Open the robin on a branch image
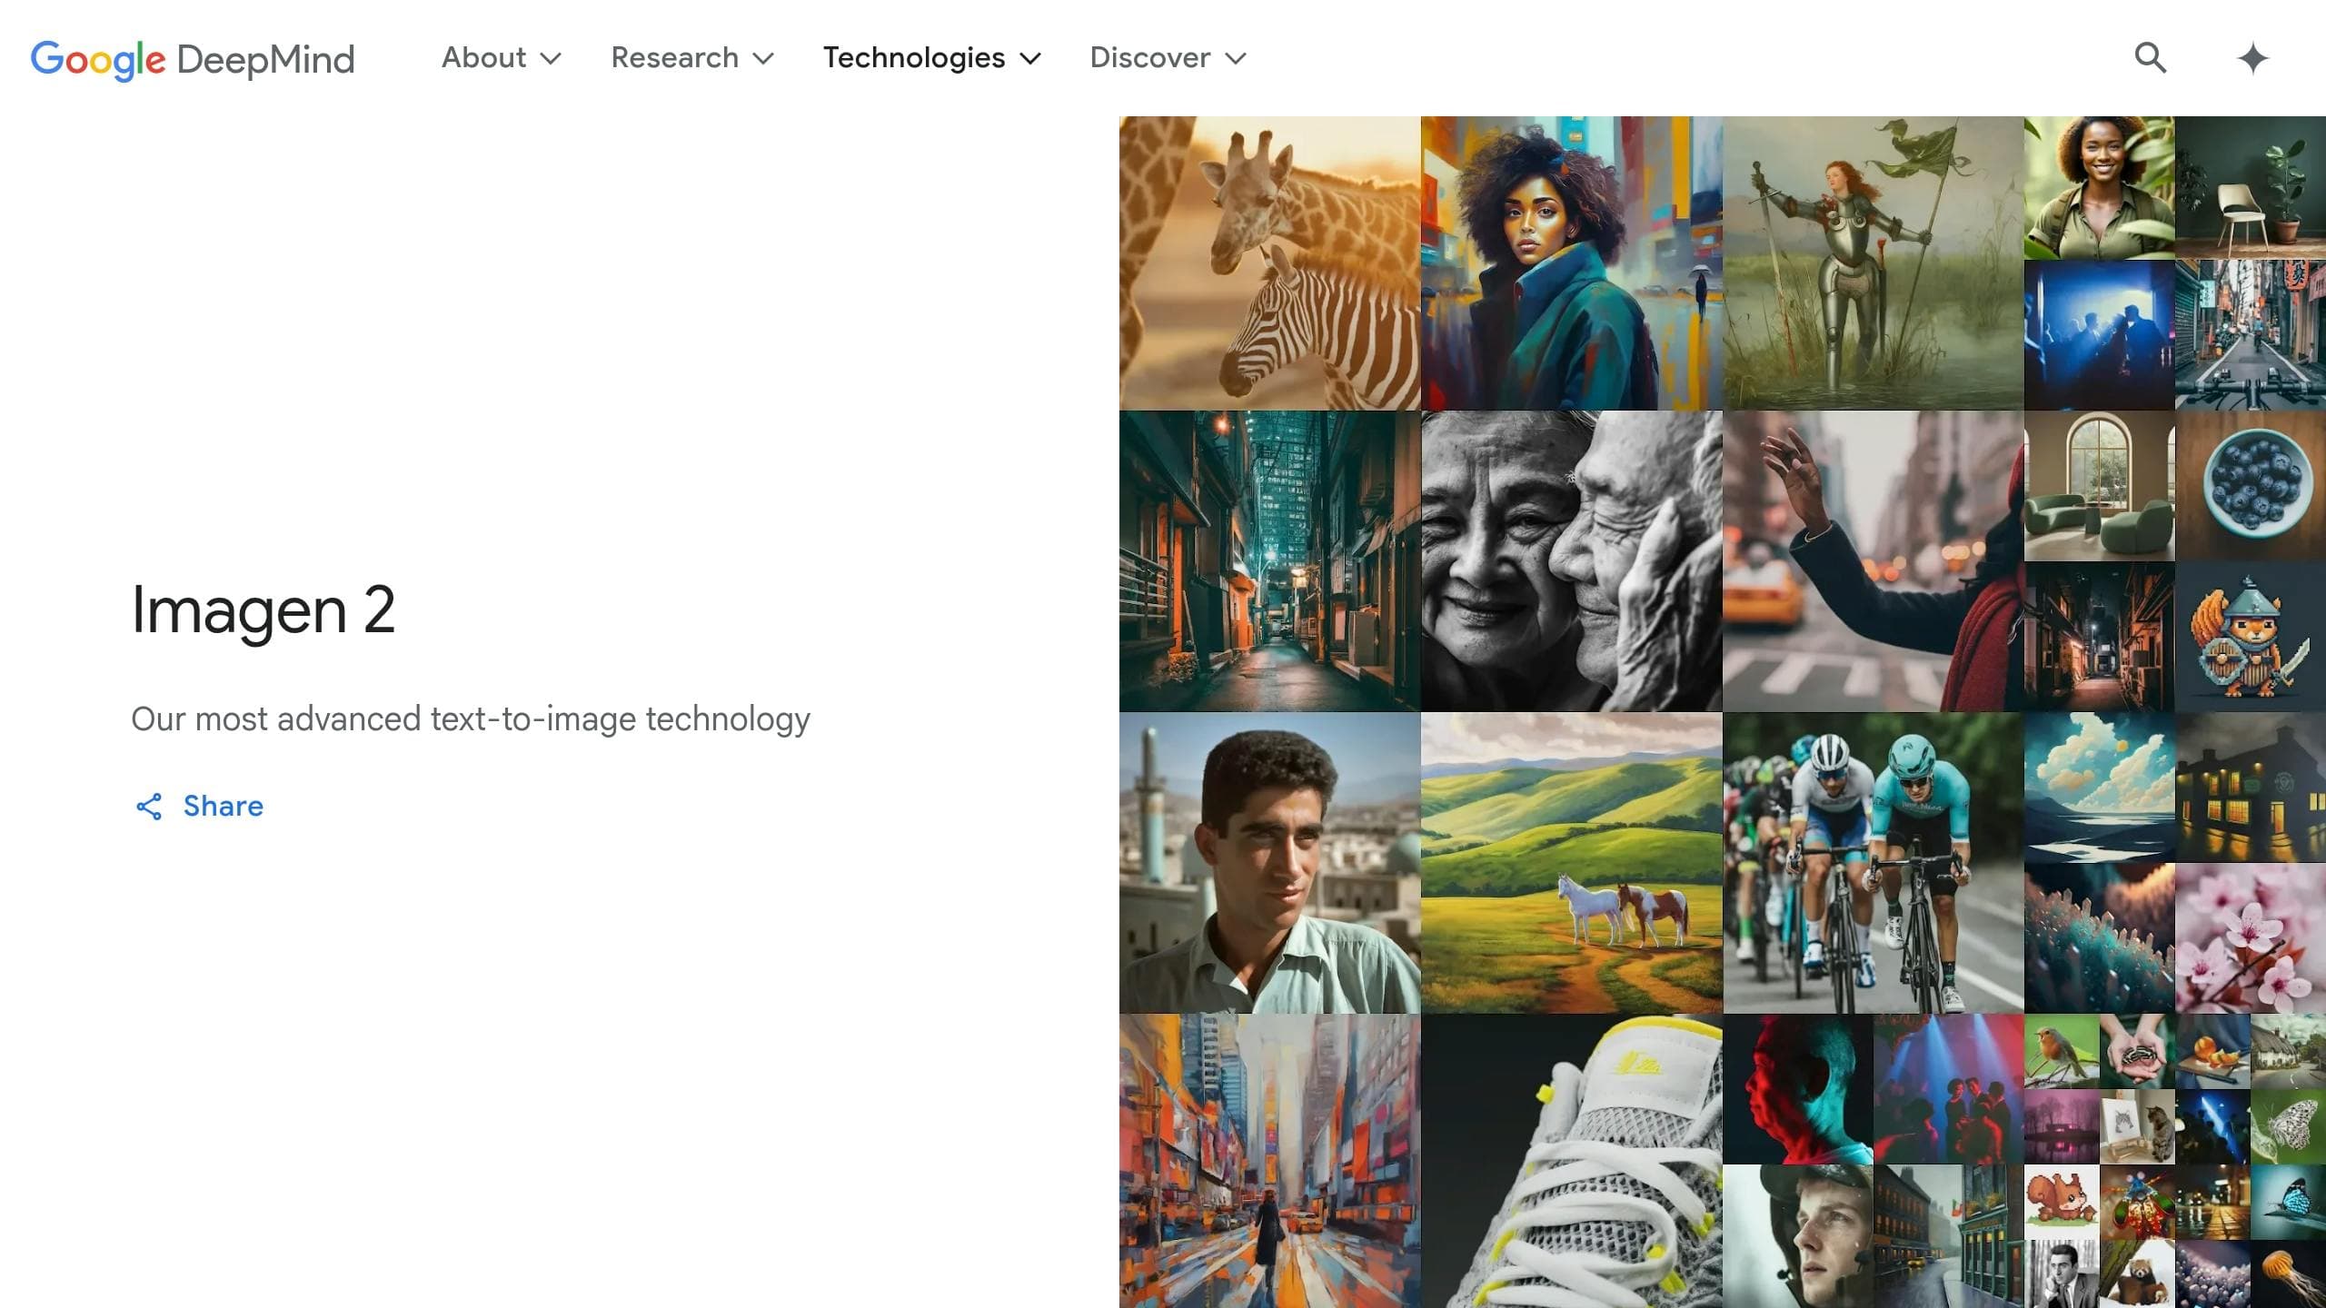The height and width of the screenshot is (1308, 2326). point(2062,1051)
